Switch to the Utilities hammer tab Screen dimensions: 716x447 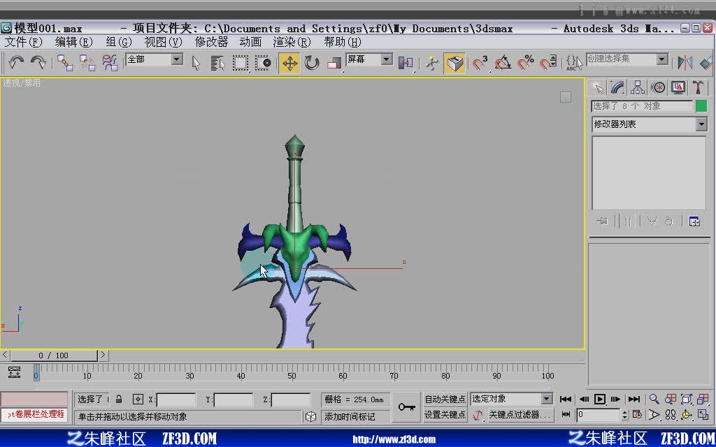coord(699,87)
